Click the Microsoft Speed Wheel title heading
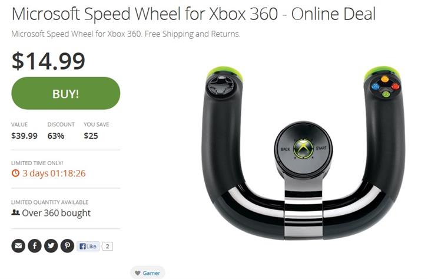 (194, 14)
